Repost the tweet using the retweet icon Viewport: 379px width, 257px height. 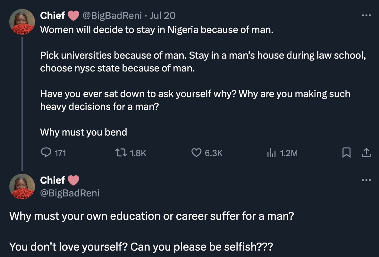click(123, 153)
